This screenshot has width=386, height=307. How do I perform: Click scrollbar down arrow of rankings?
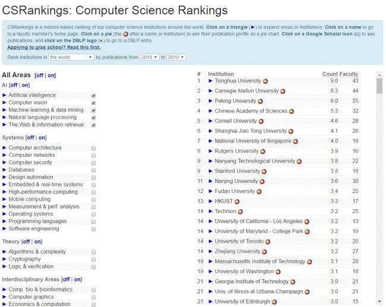[379, 302]
